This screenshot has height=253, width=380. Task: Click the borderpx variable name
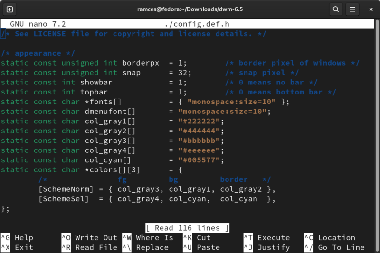coord(141,63)
